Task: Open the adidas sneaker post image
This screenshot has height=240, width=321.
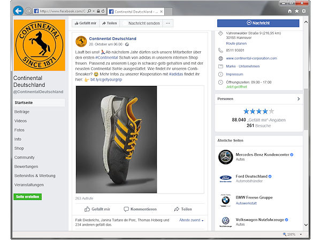Action: click(x=116, y=139)
